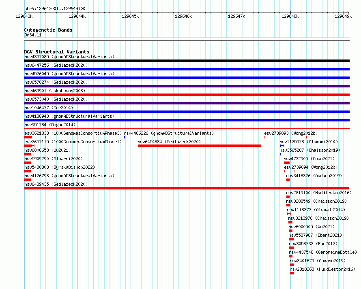Open nsv4437548 (GenomeinaBottle) label

coord(323,252)
